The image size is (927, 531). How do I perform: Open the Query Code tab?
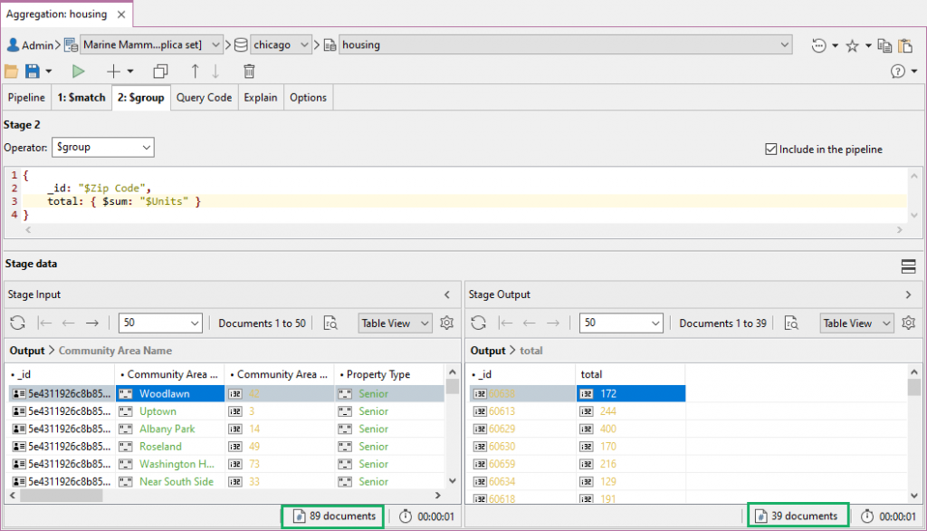tap(204, 98)
